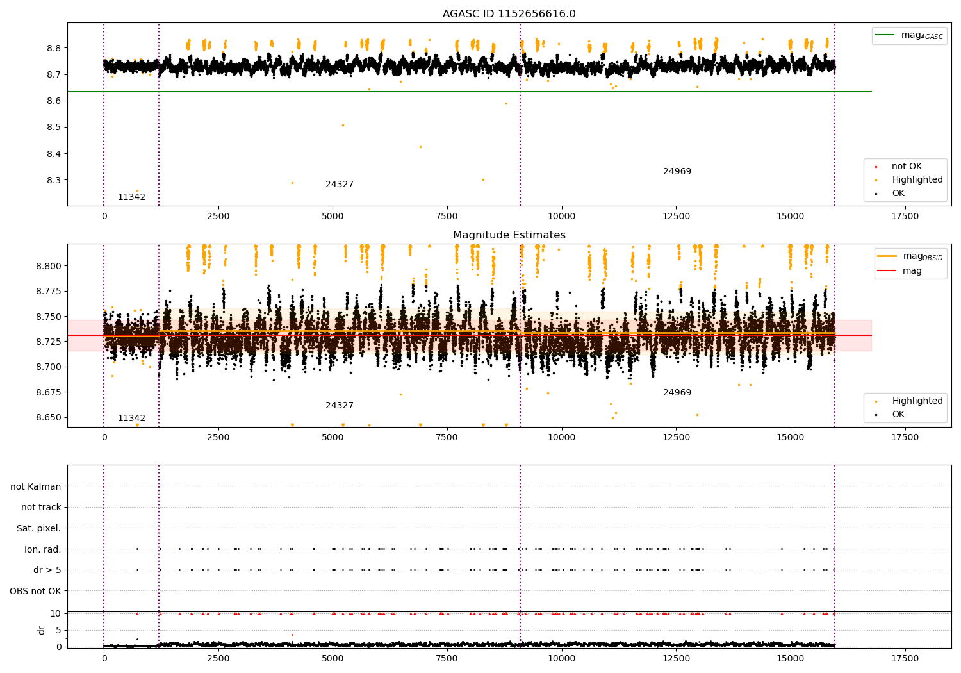Image resolution: width=961 pixels, height=673 pixels.
Task: Click the 'dr > 5' row label
Action: tap(47, 570)
